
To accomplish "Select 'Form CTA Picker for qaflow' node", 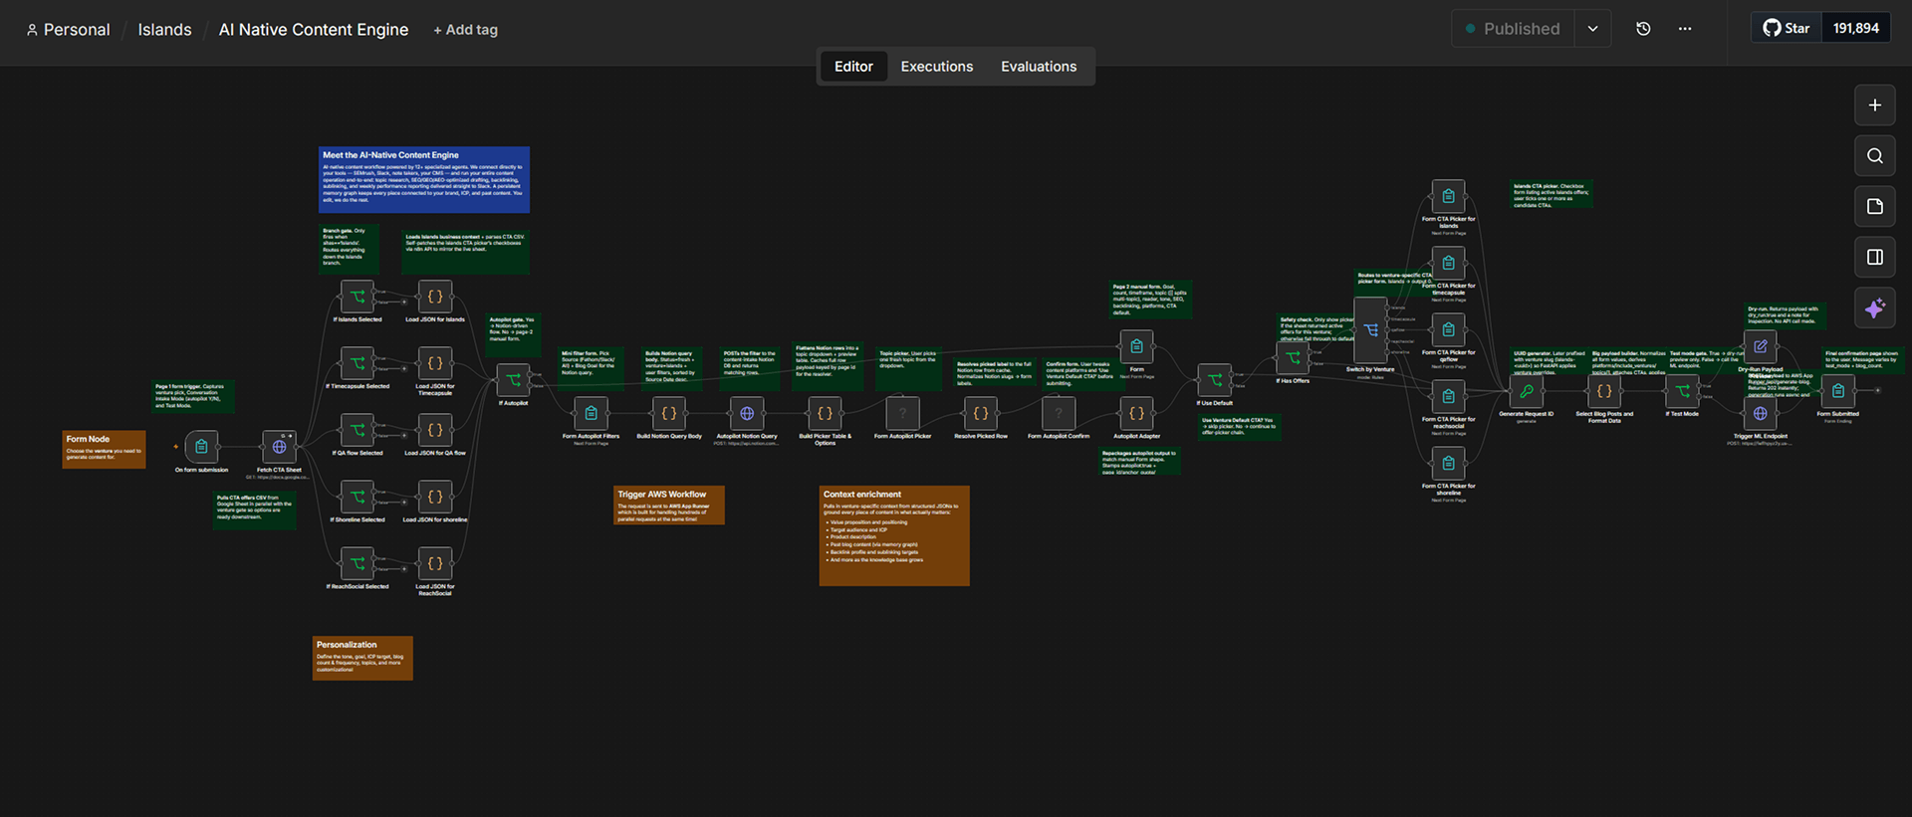I will tap(1449, 329).
